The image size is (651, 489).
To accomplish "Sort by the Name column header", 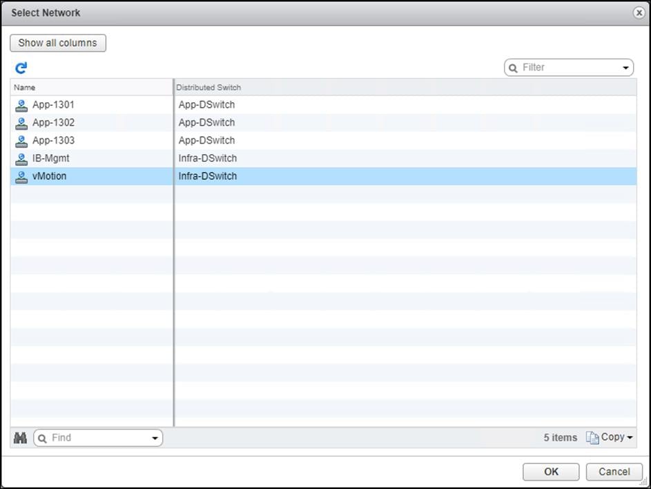I will point(25,87).
